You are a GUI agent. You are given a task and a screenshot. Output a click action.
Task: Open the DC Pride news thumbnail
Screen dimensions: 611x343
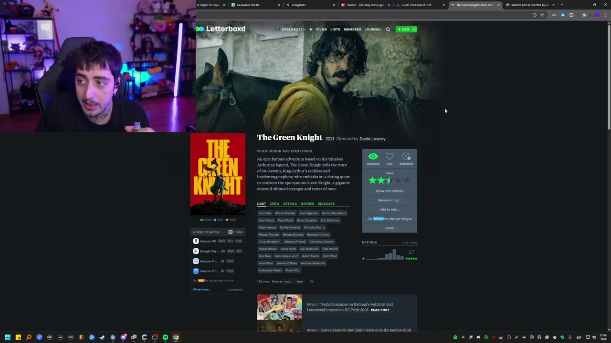tap(279, 307)
